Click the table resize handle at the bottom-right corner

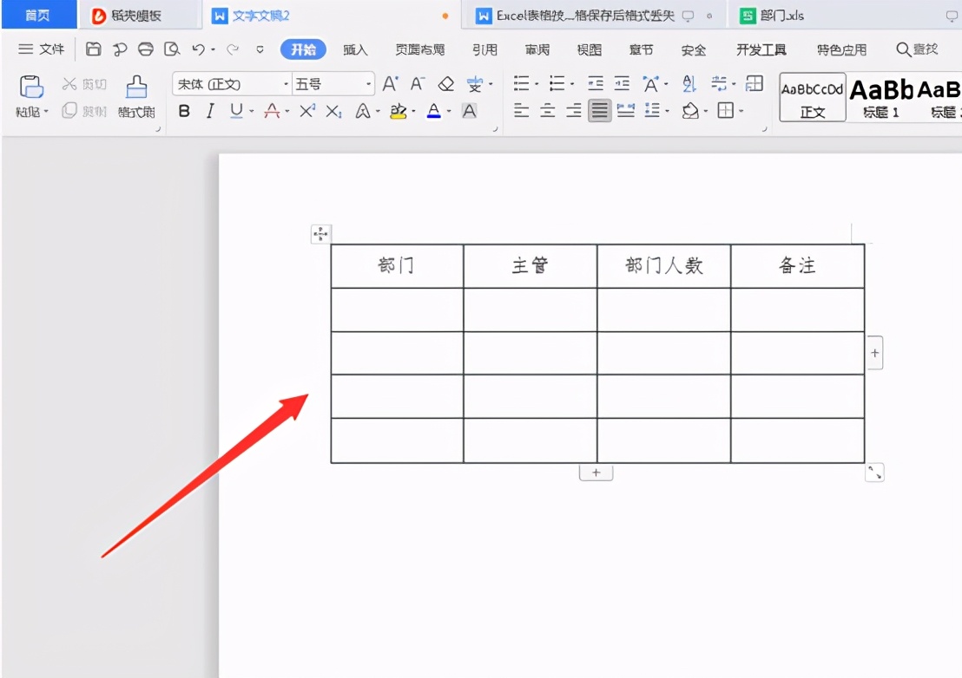pyautogui.click(x=874, y=473)
